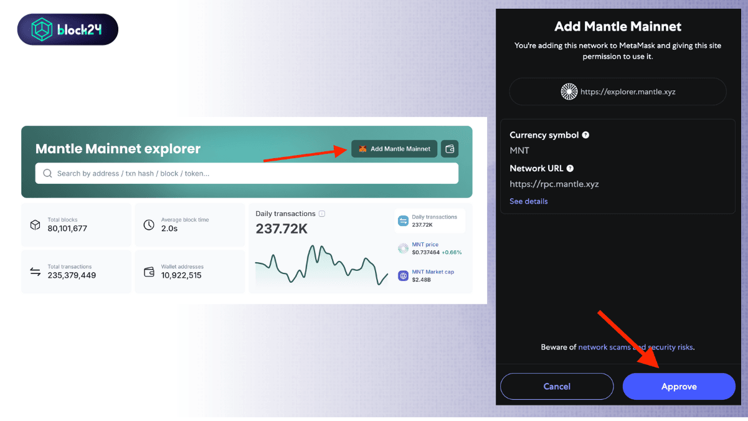748x421 pixels.
Task: Click the Add Mantle Mainnet button label
Action: (x=400, y=149)
